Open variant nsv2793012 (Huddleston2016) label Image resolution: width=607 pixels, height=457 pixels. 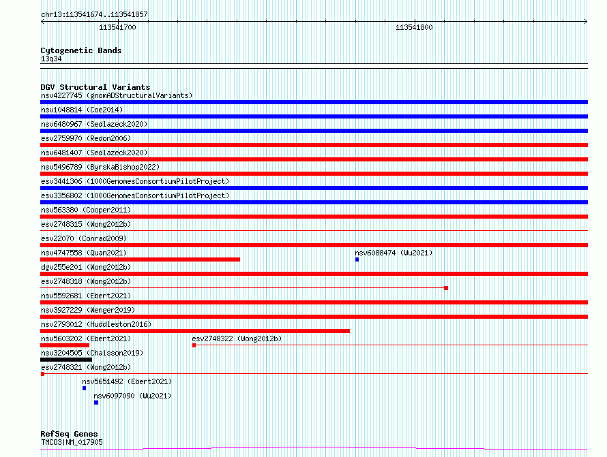(x=96, y=324)
